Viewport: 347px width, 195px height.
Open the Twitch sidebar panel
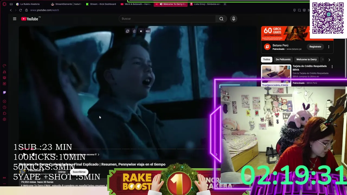4,92
